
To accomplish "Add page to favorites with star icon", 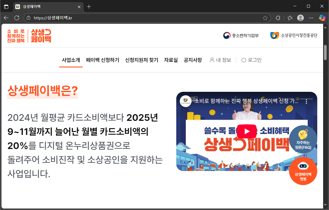I will (x=265, y=18).
